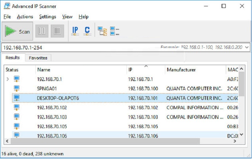Click the IP range toolbar icon

click(x=75, y=31)
